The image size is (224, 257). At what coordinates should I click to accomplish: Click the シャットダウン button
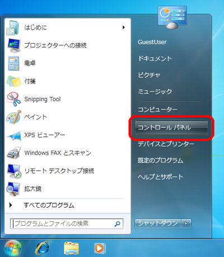click(x=158, y=223)
